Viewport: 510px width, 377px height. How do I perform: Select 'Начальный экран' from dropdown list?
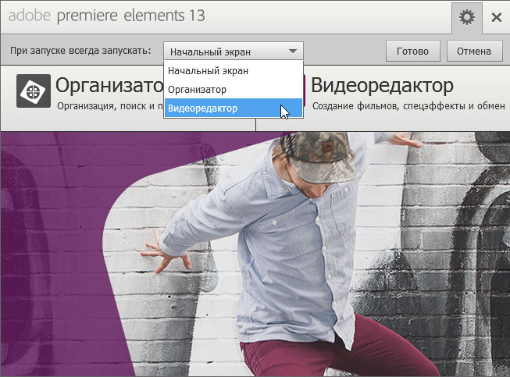(234, 71)
